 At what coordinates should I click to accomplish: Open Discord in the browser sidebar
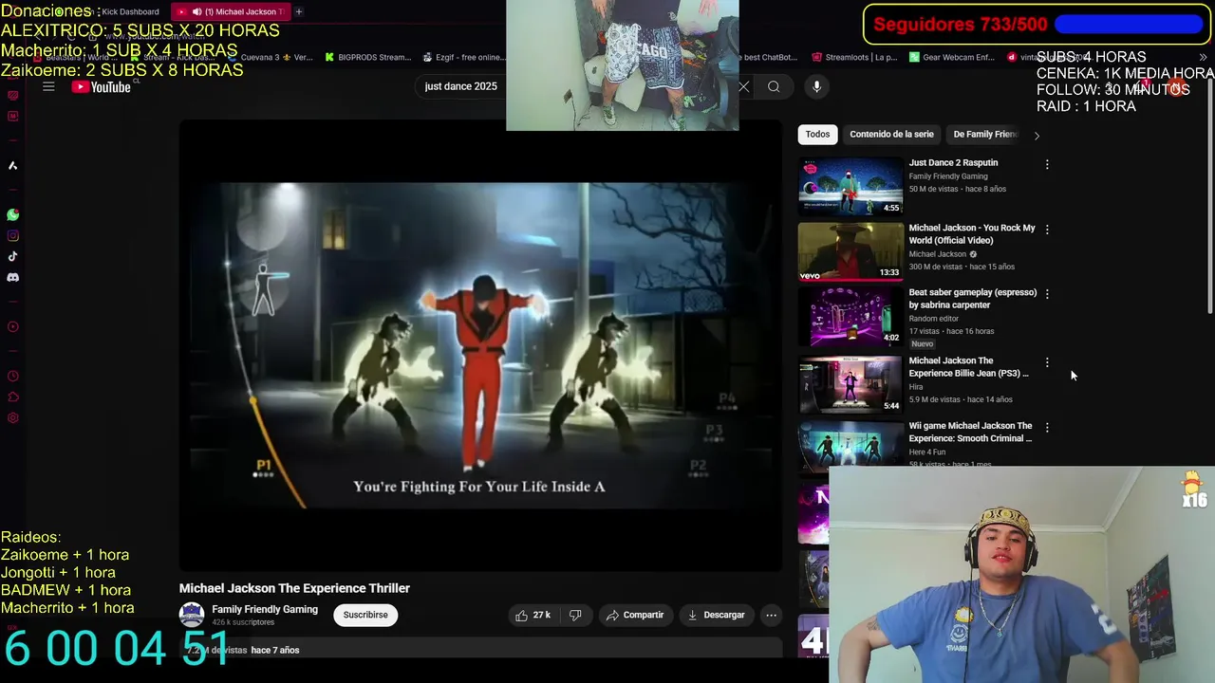[x=13, y=277]
